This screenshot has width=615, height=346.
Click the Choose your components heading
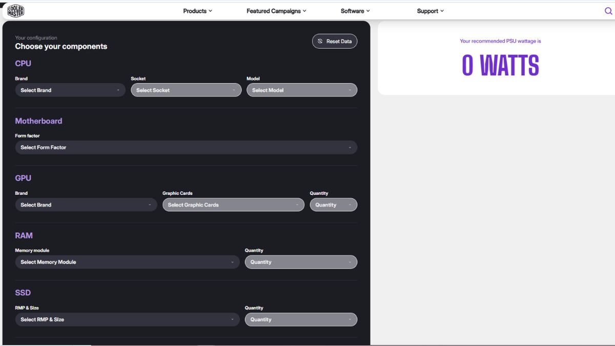tap(61, 46)
